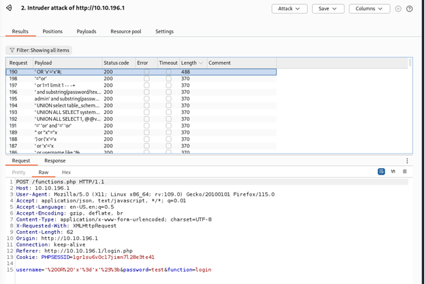
Task: Toggle Timeout checkbox in row 197
Action: click(x=169, y=86)
